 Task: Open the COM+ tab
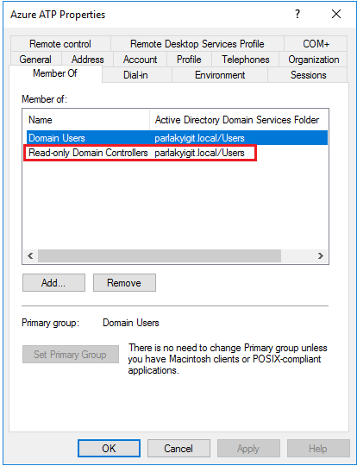(316, 44)
